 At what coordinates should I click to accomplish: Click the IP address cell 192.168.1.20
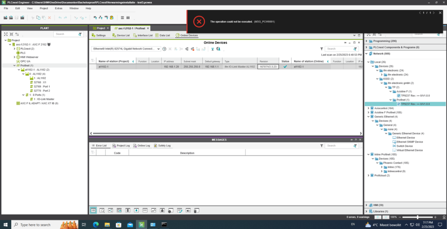(x=171, y=67)
